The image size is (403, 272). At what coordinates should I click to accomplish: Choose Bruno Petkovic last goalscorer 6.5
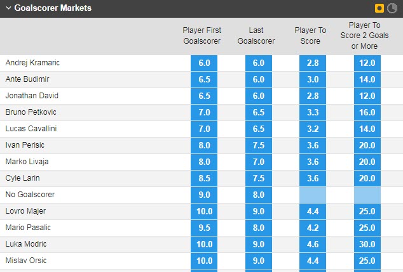(259, 112)
